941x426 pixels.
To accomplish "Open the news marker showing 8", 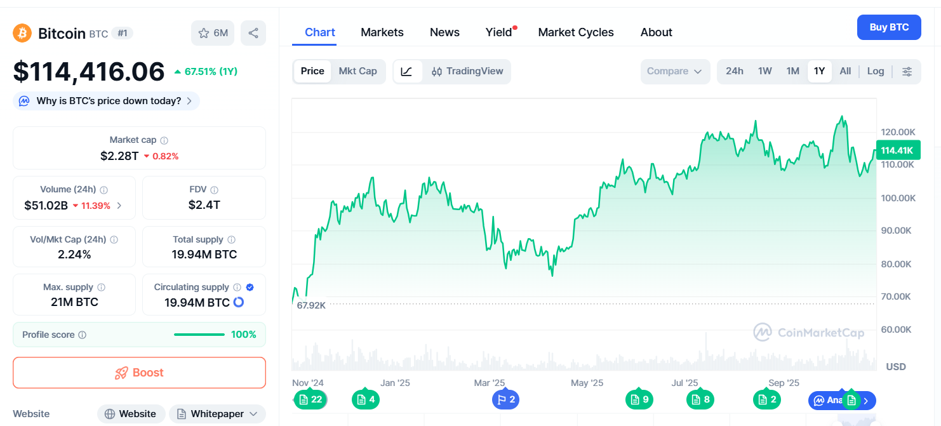I will 700,399.
